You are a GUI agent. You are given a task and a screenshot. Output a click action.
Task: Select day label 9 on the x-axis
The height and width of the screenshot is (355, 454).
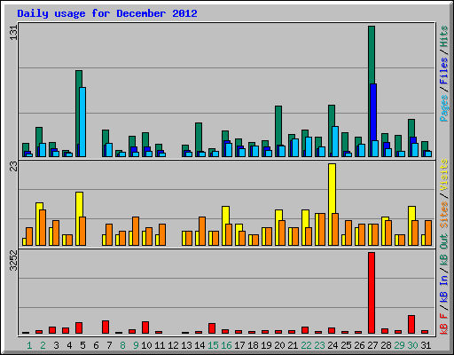(x=136, y=345)
